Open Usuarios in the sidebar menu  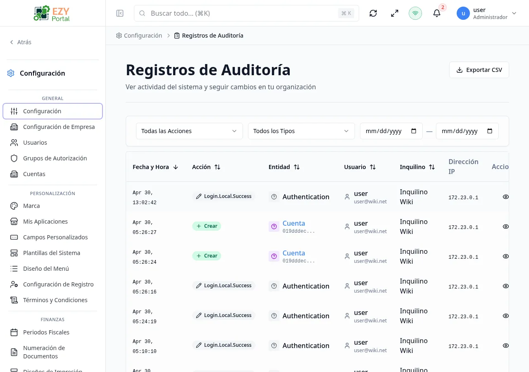(x=52, y=143)
